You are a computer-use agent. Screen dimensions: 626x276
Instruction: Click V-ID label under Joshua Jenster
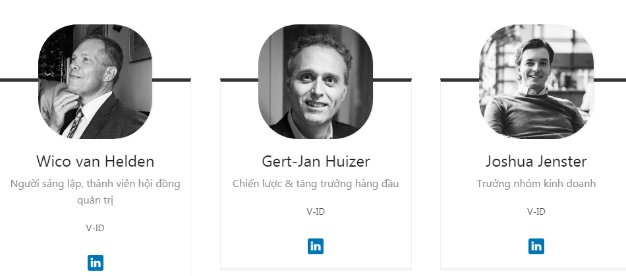point(536,212)
